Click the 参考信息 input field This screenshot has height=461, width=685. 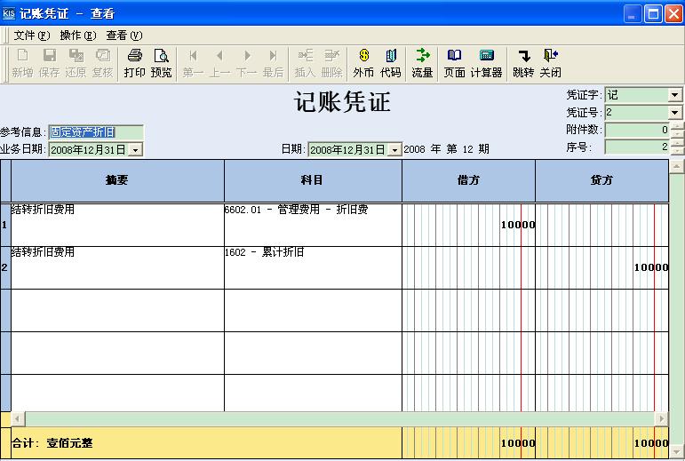coord(96,131)
